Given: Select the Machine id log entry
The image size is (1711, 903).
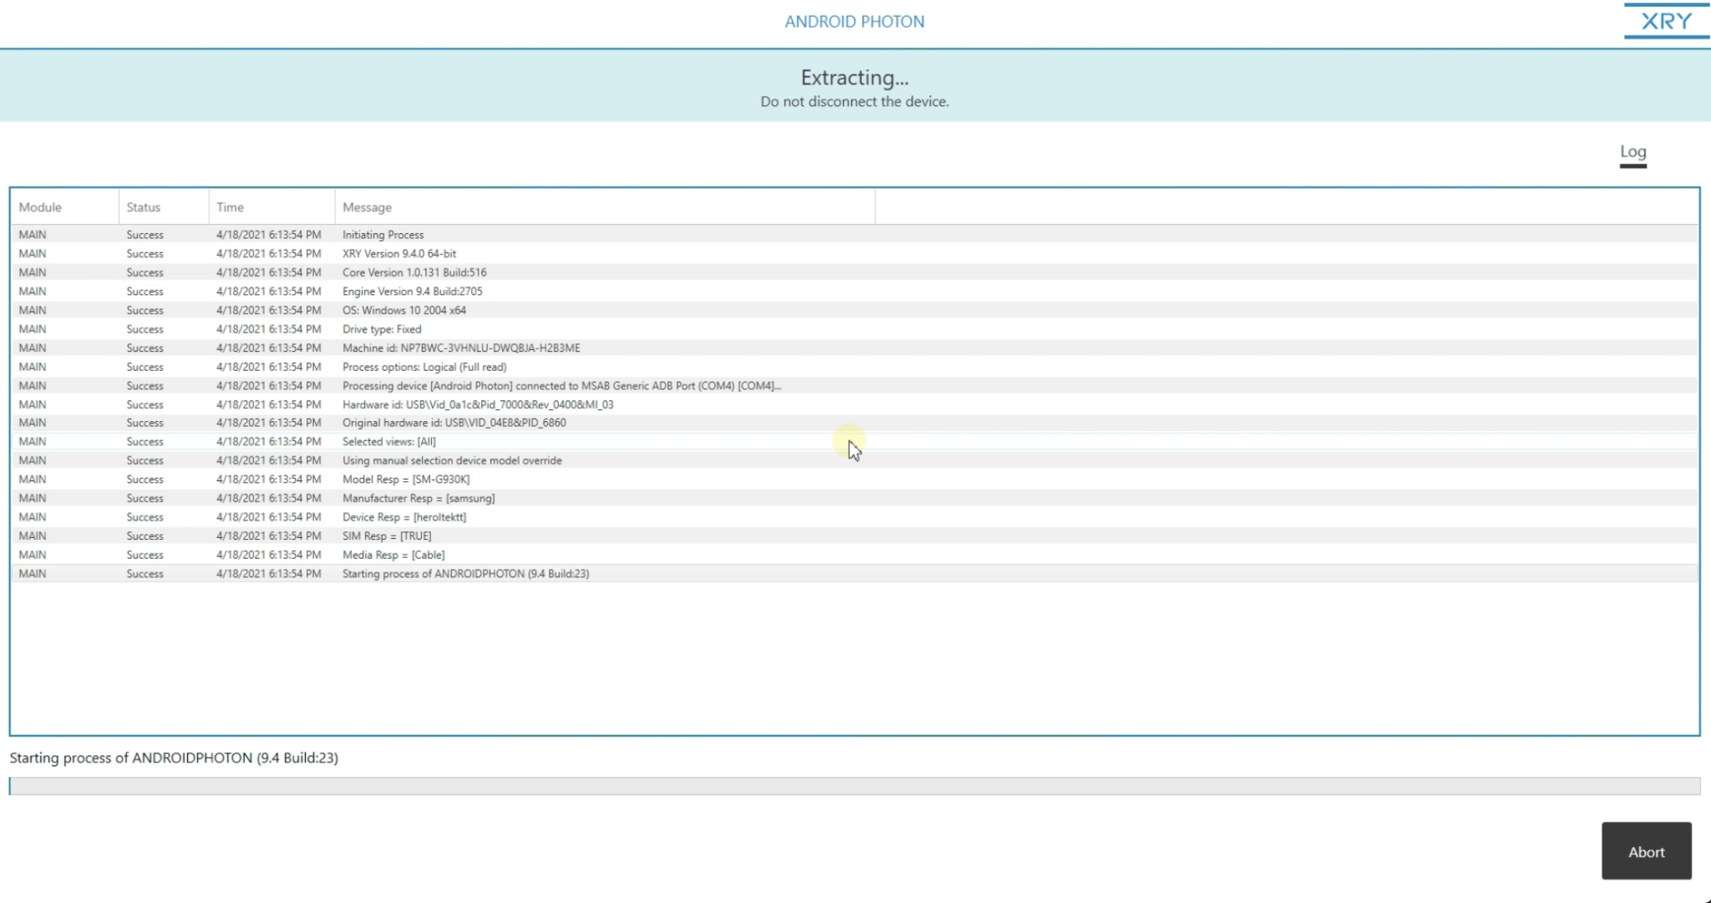Looking at the screenshot, I should (x=461, y=348).
